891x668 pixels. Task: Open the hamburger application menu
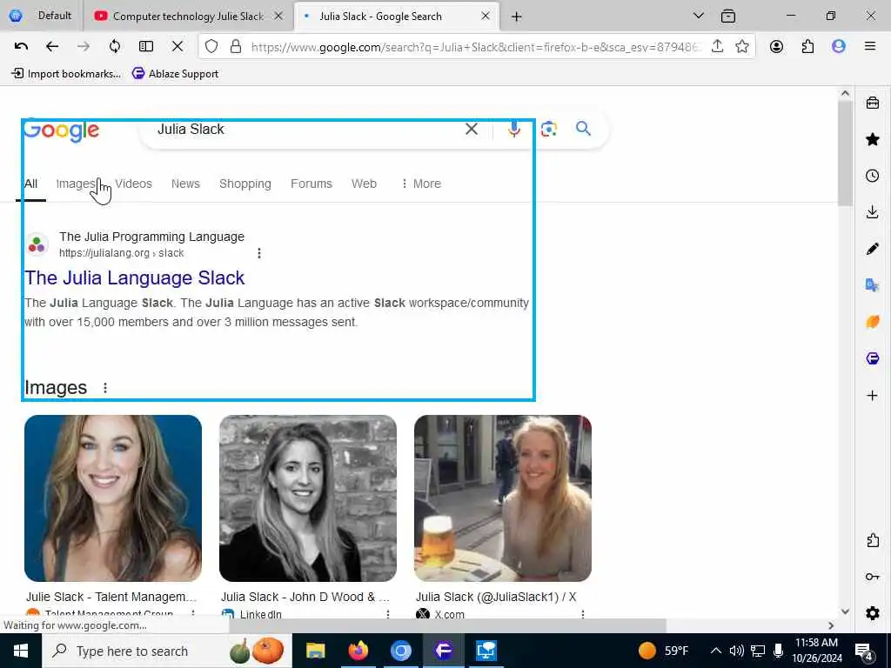click(x=870, y=47)
